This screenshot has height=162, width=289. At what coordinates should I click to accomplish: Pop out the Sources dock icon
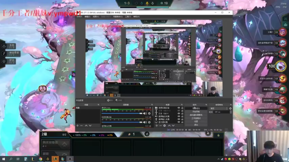pos(182,105)
